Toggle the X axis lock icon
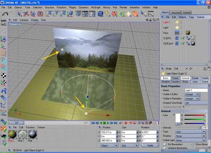211x153 pixels. click(49, 13)
